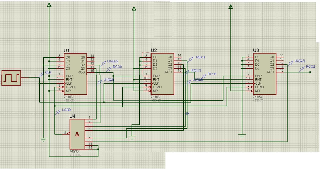Click the power terminal arrow above U3
Screen dimensions: 320x169
(230, 5)
